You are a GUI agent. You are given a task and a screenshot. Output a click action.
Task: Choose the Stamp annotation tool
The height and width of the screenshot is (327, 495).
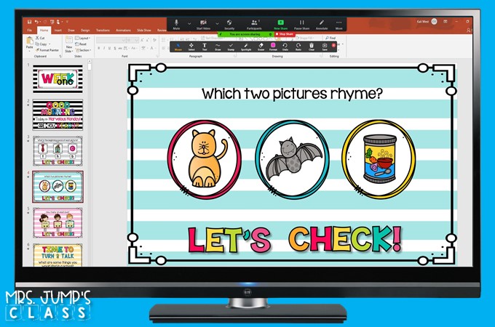(x=231, y=47)
